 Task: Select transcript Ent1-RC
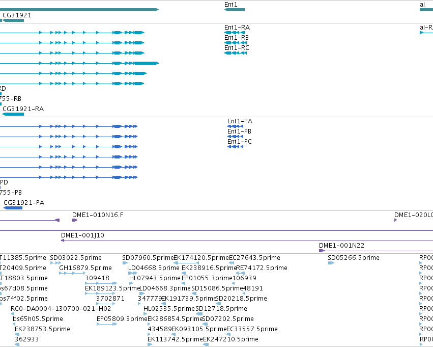coord(236,53)
